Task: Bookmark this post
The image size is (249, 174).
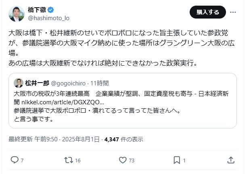Action: [x=176, y=160]
